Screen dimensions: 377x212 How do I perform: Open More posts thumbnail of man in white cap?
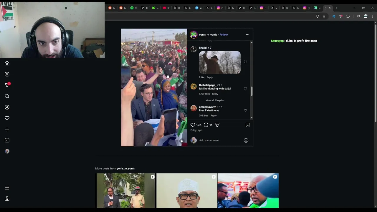click(187, 191)
